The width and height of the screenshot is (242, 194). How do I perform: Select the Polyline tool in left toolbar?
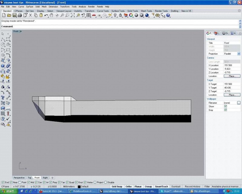pos(3,39)
